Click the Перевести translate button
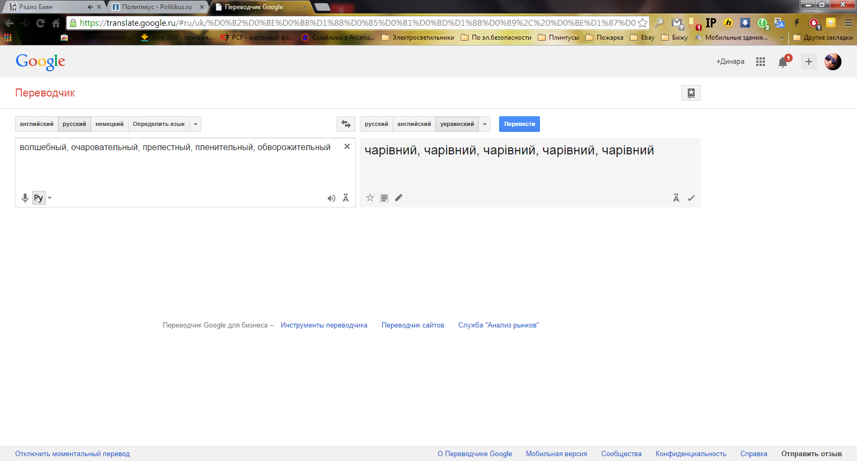The width and height of the screenshot is (857, 461). (520, 124)
